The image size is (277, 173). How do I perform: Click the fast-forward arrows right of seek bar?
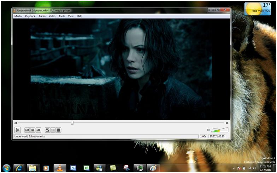tap(227, 123)
